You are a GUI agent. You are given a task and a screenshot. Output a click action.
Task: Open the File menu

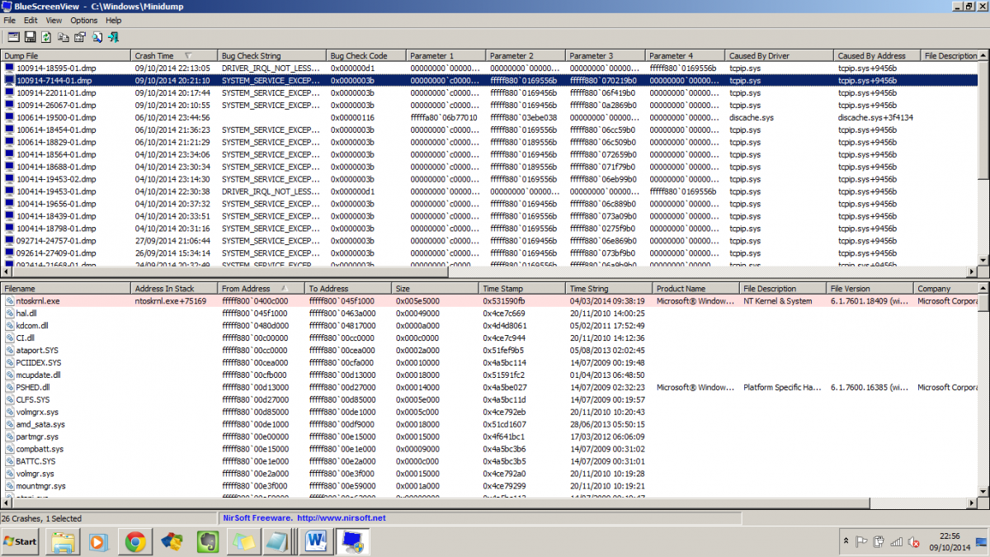coord(10,20)
